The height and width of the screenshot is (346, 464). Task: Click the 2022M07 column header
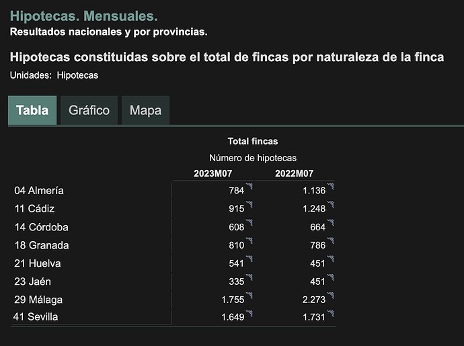click(x=295, y=173)
